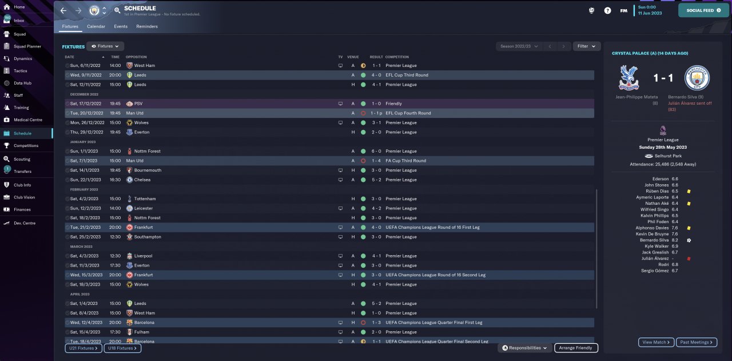Tick the circle for Sun, 22/1/2023 Chelsea fixture

click(67, 180)
